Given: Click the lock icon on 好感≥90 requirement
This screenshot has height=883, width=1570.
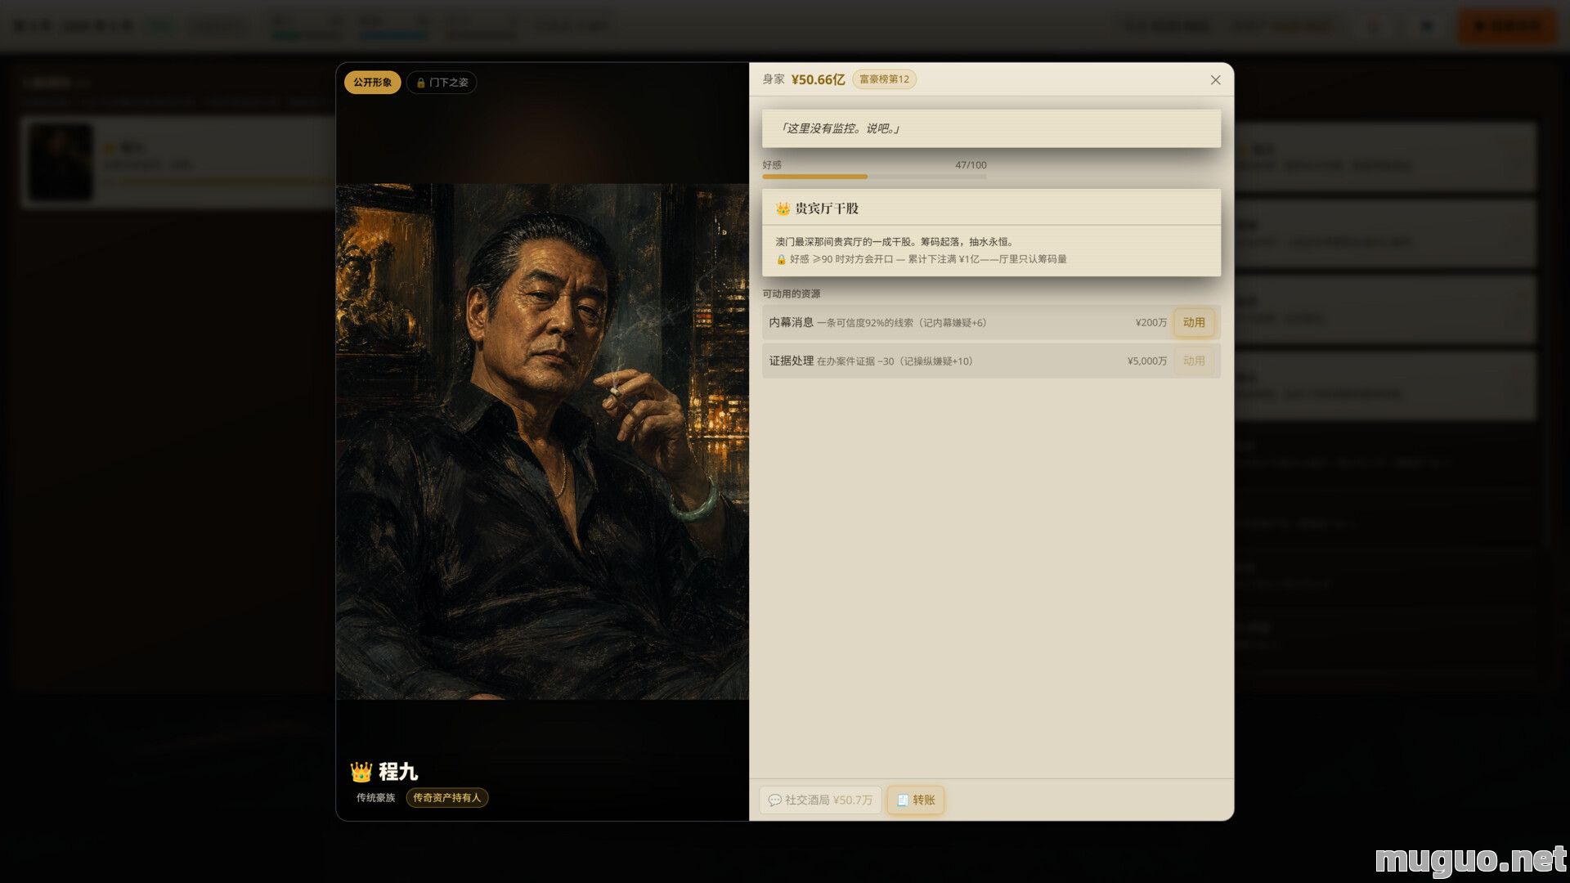Looking at the screenshot, I should 781,259.
